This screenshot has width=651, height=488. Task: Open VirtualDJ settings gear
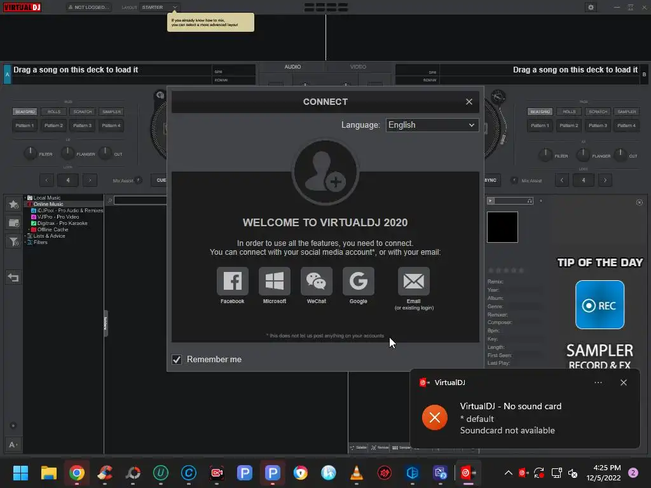pyautogui.click(x=591, y=7)
